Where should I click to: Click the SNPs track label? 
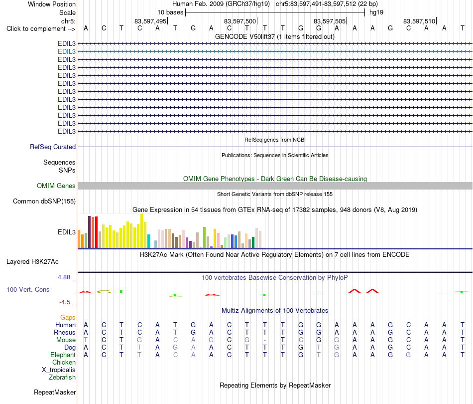[67, 171]
